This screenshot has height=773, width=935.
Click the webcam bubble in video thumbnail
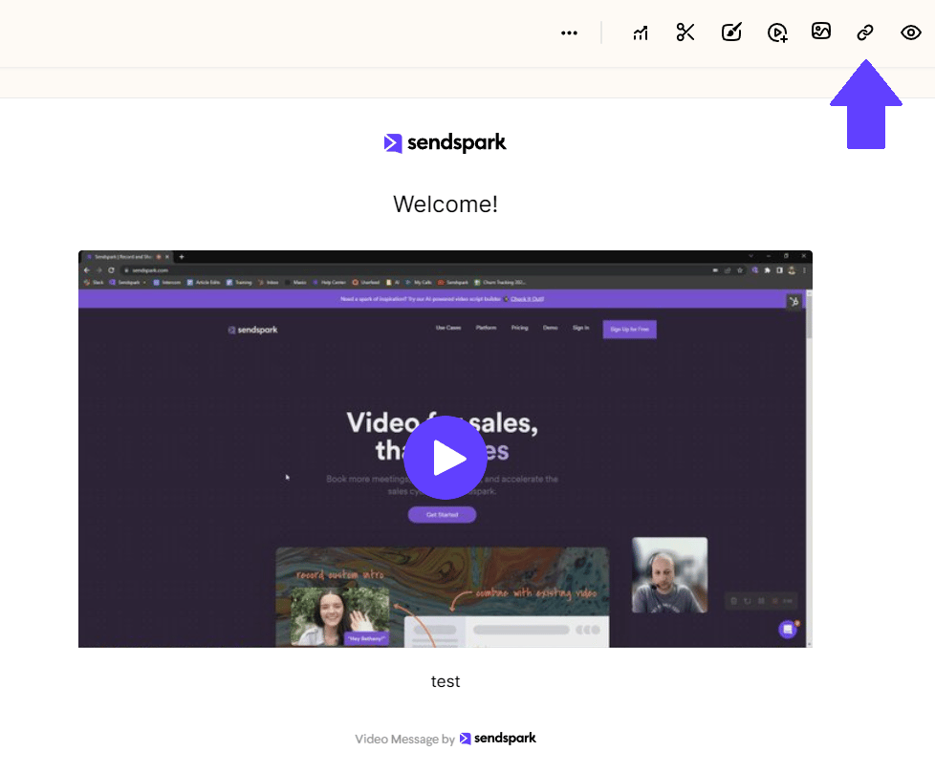click(669, 575)
